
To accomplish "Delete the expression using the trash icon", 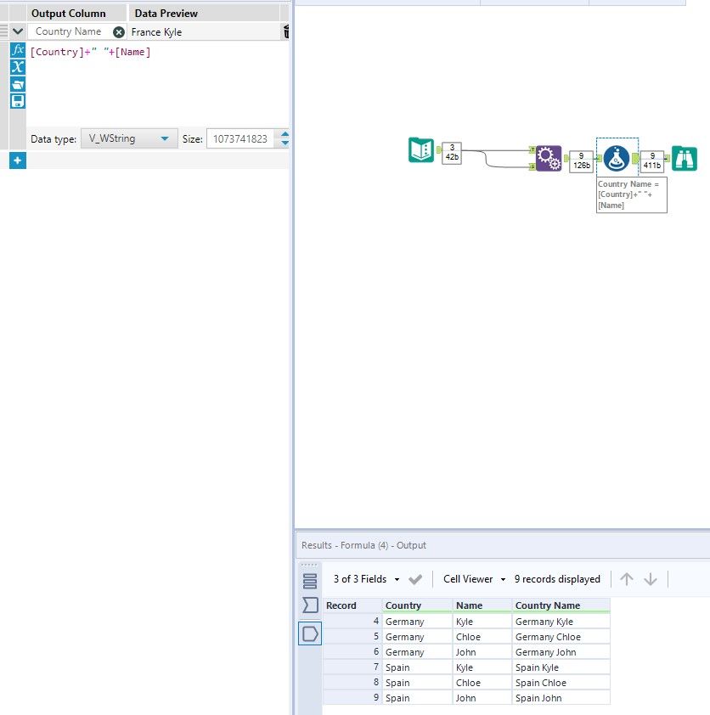I will pos(286,31).
